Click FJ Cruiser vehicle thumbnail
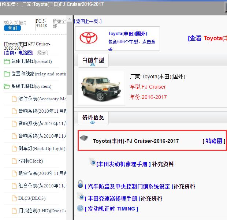Image resolution: width=227 pixels, height=220 pixels. [x=101, y=88]
